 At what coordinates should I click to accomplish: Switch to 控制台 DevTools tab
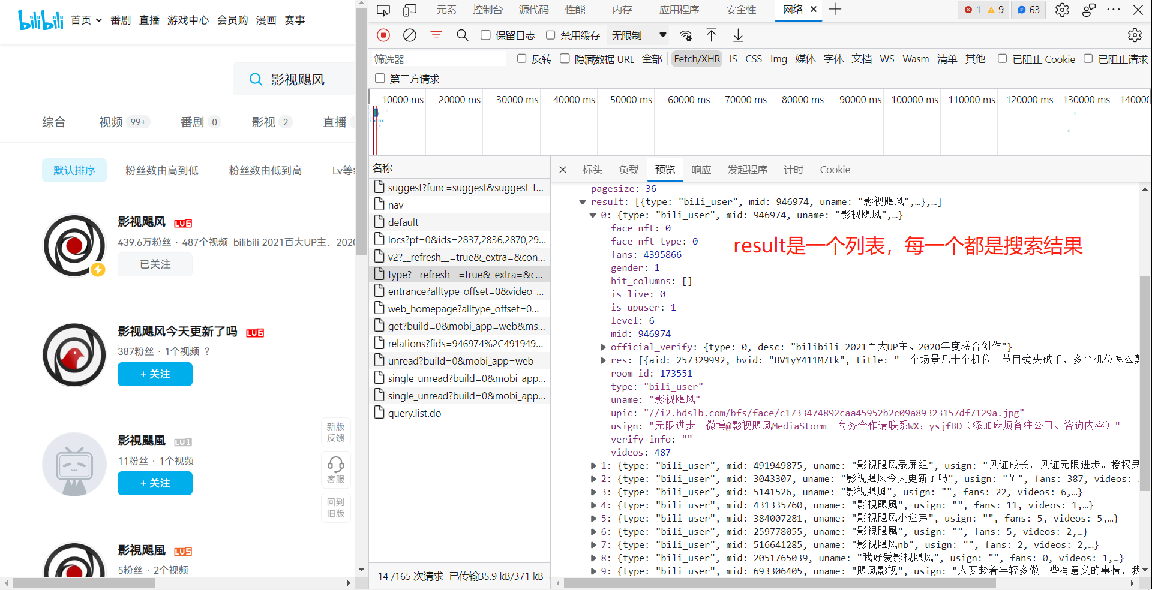(x=488, y=10)
